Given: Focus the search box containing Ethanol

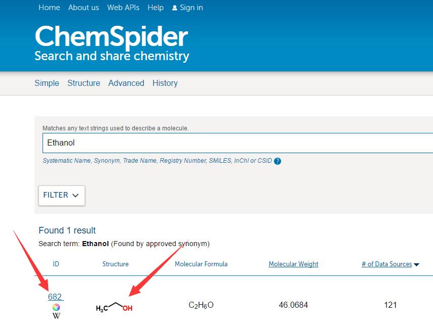Looking at the screenshot, I should (x=233, y=143).
